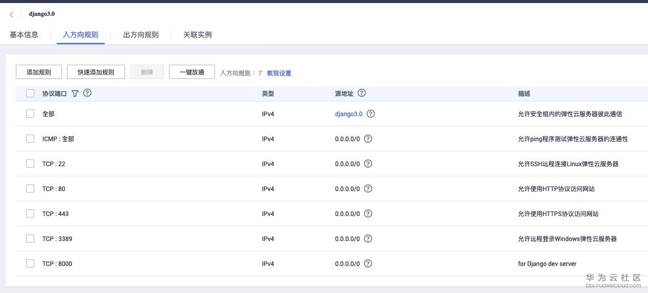Toggle the select-all rules checkbox

click(30, 93)
